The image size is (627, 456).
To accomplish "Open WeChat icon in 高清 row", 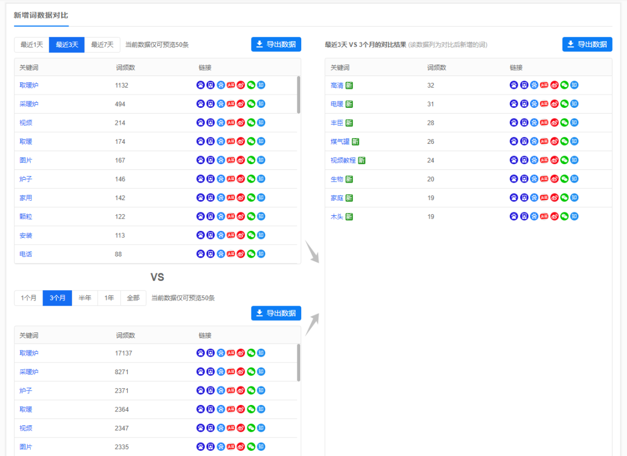I will click(x=564, y=85).
